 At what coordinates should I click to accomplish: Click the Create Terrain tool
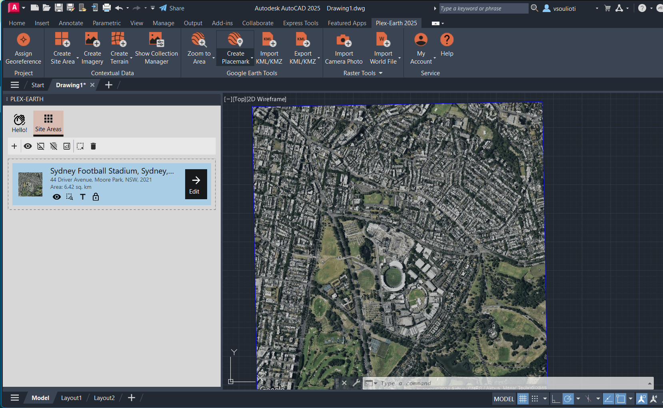119,49
